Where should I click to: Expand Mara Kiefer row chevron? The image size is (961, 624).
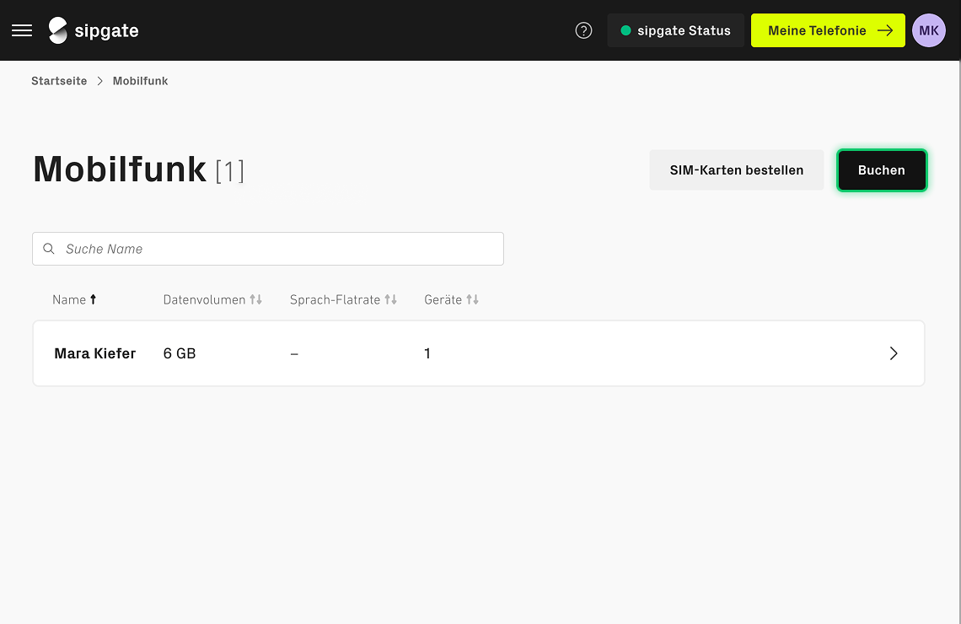[894, 353]
